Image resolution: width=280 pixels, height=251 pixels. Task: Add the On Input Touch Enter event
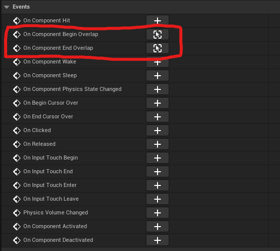click(158, 185)
